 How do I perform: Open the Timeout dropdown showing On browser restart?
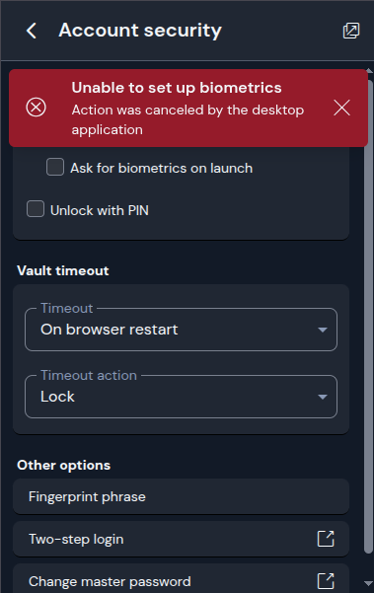click(181, 330)
